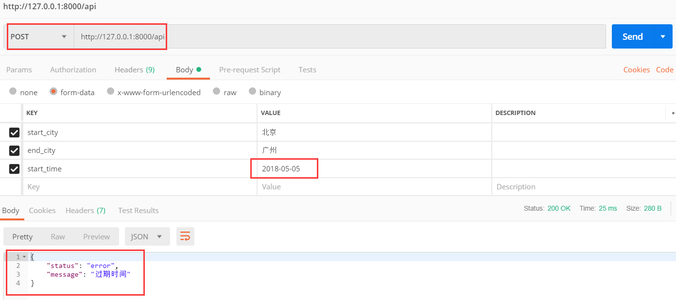Open the Tests tab
Screen dimensions: 676x300
(x=307, y=69)
